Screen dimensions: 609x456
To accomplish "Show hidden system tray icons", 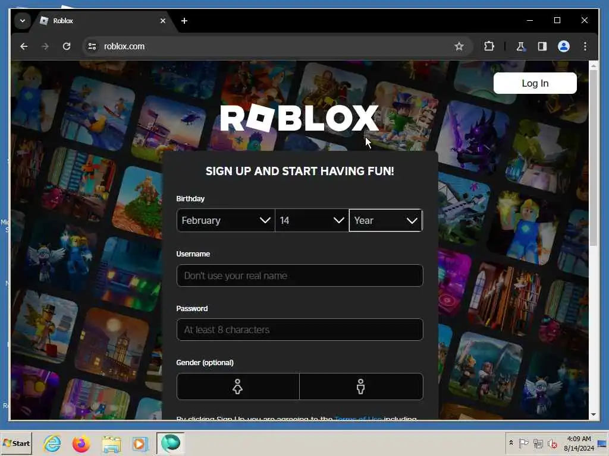I will click(x=511, y=443).
